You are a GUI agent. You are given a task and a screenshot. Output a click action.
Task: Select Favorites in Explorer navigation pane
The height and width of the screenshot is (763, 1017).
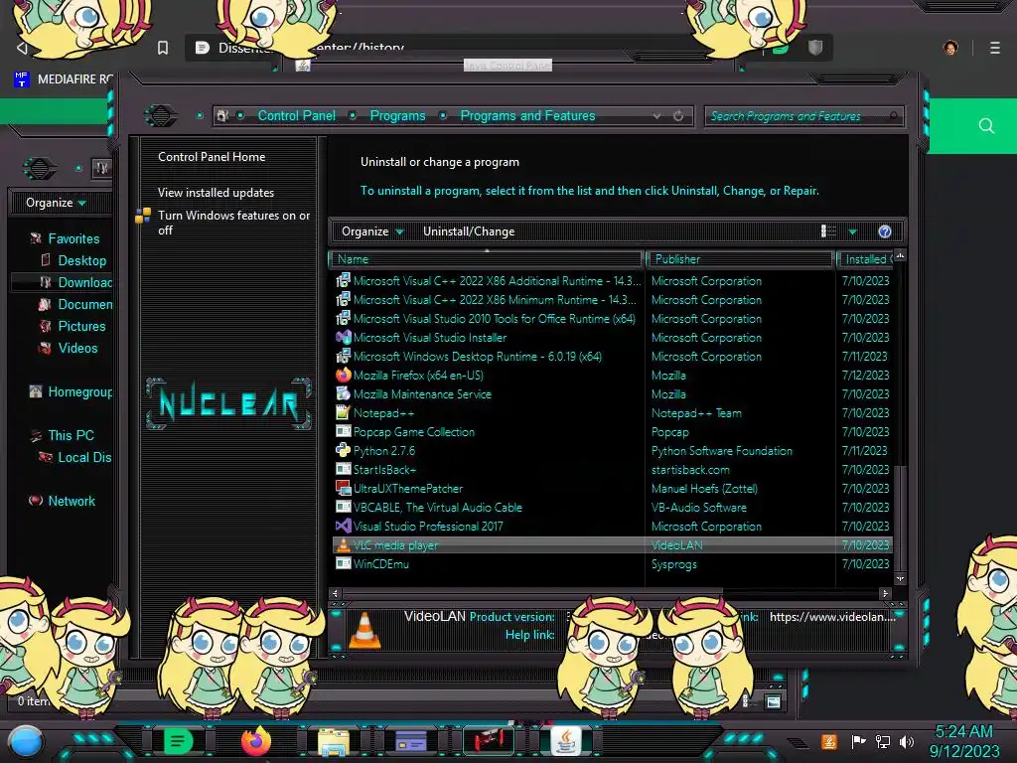tap(73, 238)
